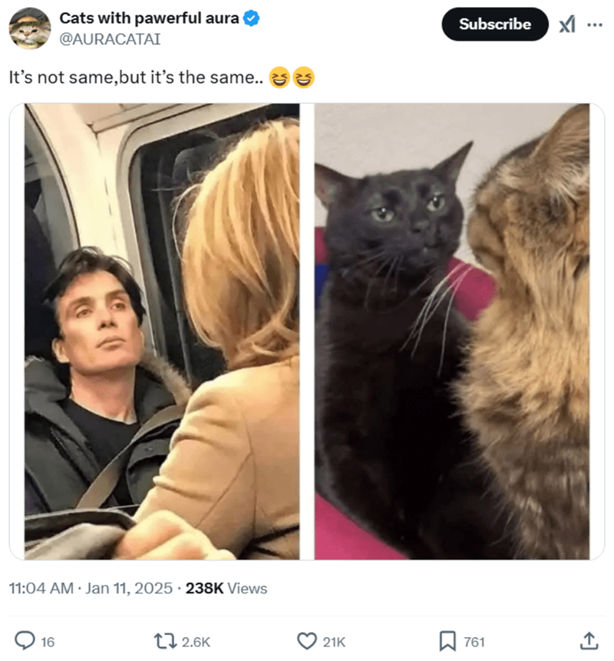Open the three-dot more options menu
Image resolution: width=614 pixels, height=661 pixels.
click(x=595, y=25)
